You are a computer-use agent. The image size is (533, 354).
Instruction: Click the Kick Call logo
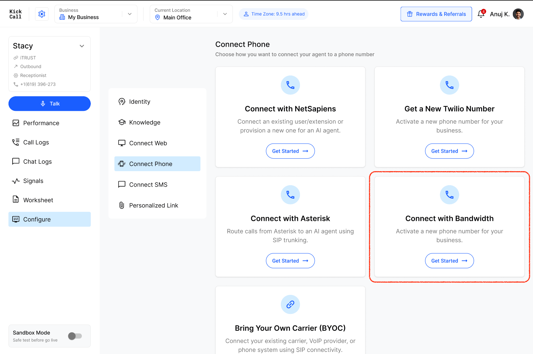tap(16, 14)
